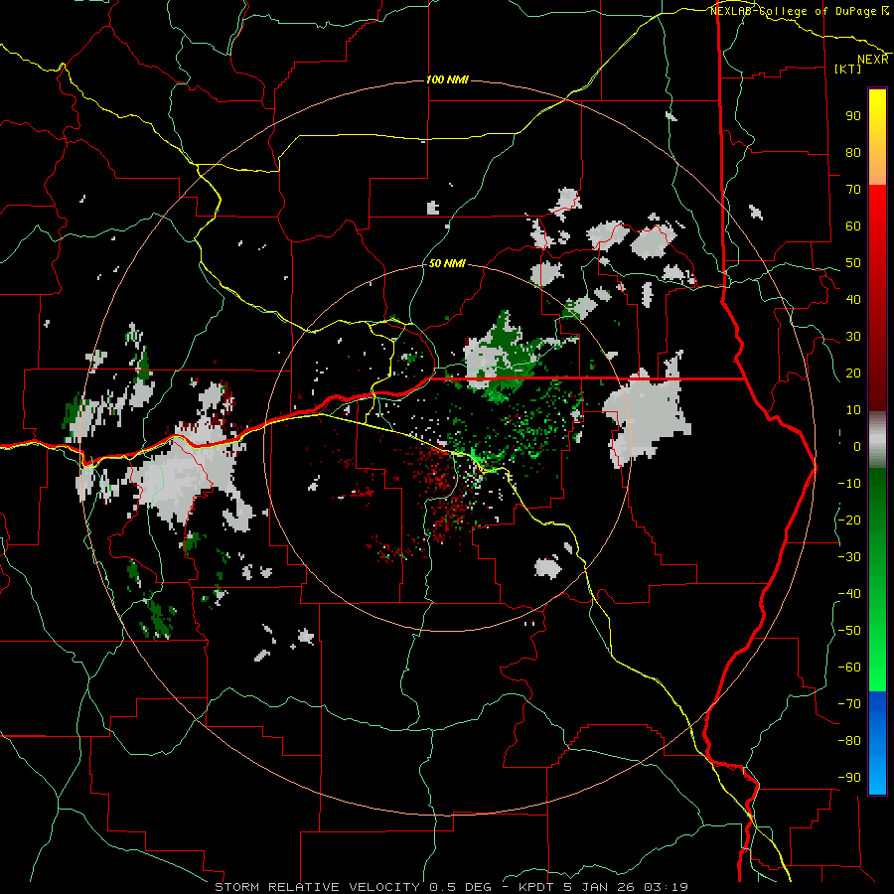Image resolution: width=894 pixels, height=894 pixels.
Task: Click the "100 NMI" range ring label
Action: coord(447,79)
